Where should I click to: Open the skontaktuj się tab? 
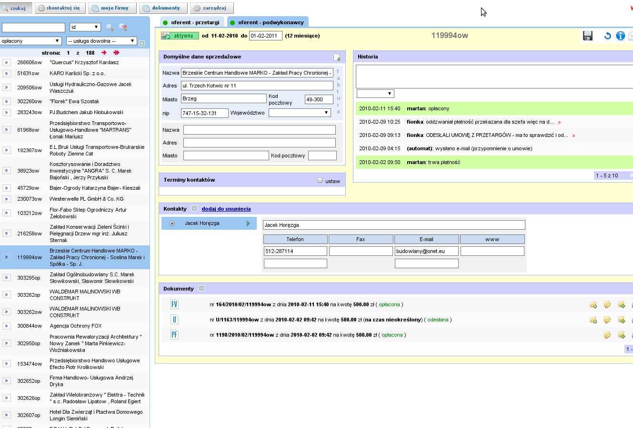(x=60, y=8)
